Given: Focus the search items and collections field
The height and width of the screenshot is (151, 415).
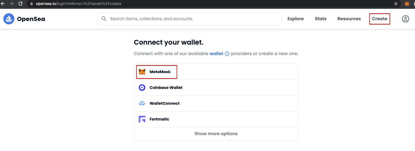Looking at the screenshot, I should click(189, 19).
